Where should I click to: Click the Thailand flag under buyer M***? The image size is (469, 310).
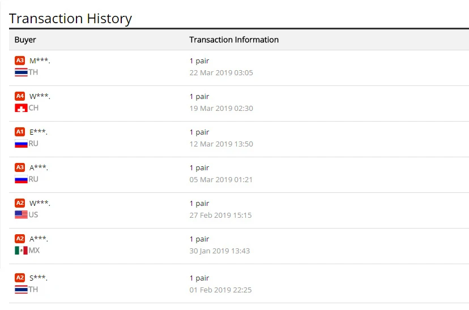(21, 72)
